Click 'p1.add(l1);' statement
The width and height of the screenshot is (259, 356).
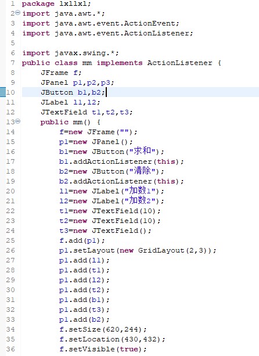click(84, 260)
